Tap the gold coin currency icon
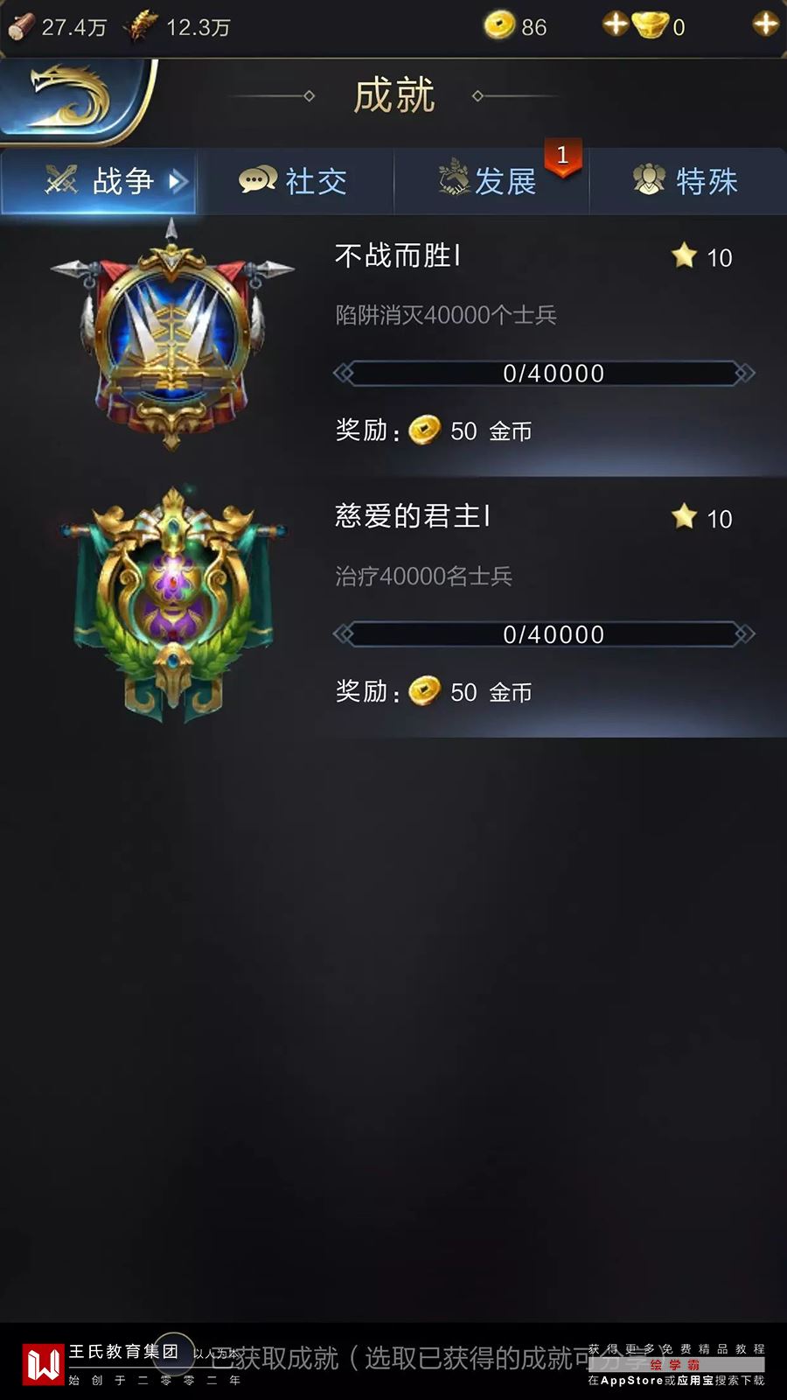 (x=499, y=24)
